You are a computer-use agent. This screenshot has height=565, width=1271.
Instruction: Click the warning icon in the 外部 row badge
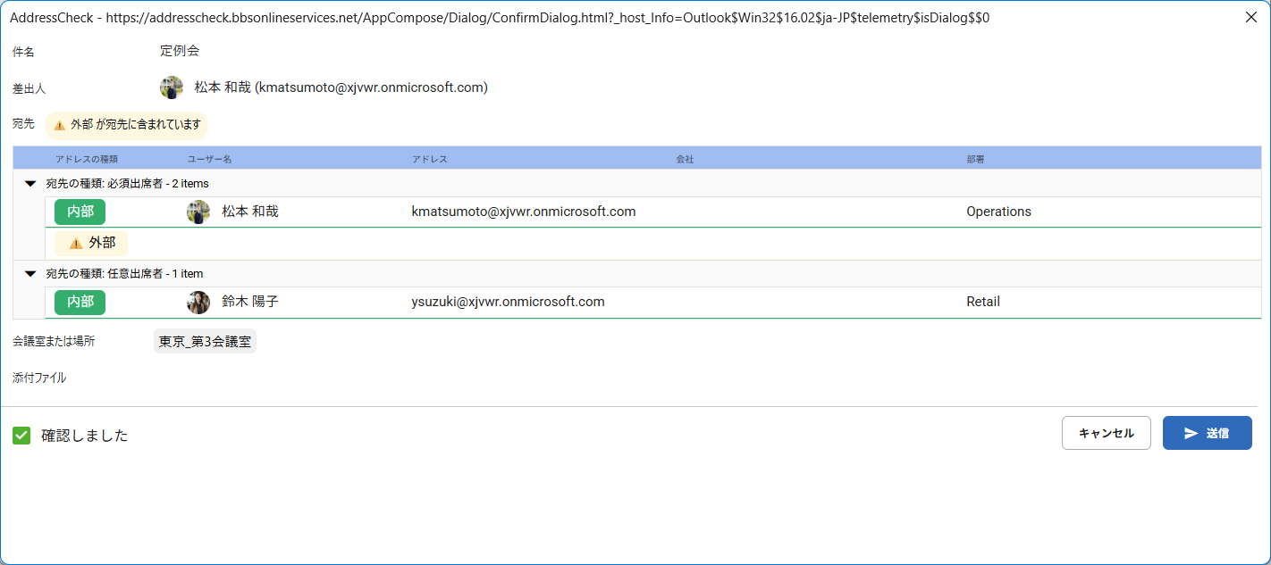pyautogui.click(x=76, y=243)
